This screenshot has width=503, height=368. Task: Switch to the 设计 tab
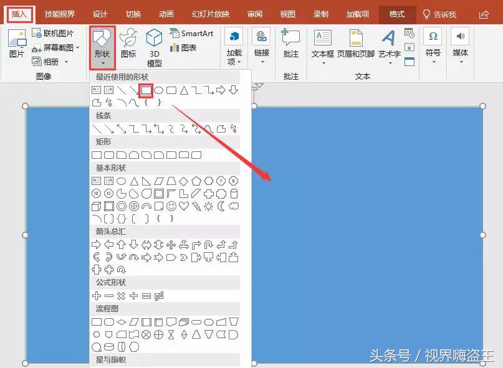pos(100,14)
